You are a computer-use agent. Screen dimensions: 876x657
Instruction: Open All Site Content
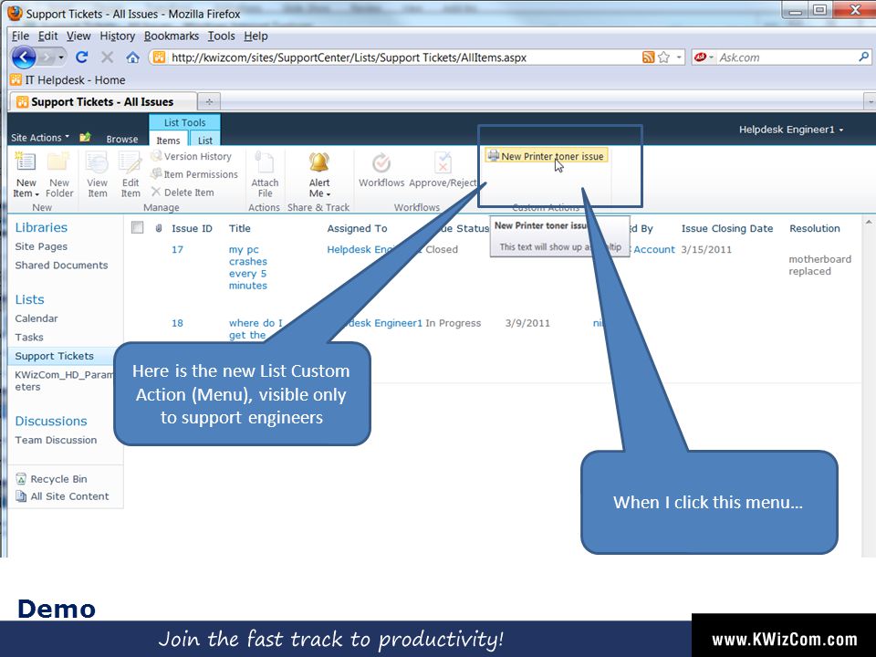tap(62, 496)
